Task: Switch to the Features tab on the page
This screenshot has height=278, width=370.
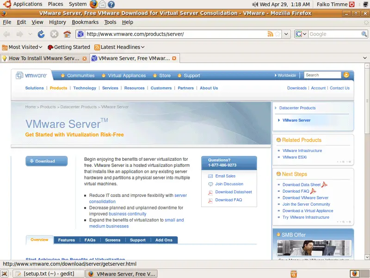Action: (x=66, y=240)
